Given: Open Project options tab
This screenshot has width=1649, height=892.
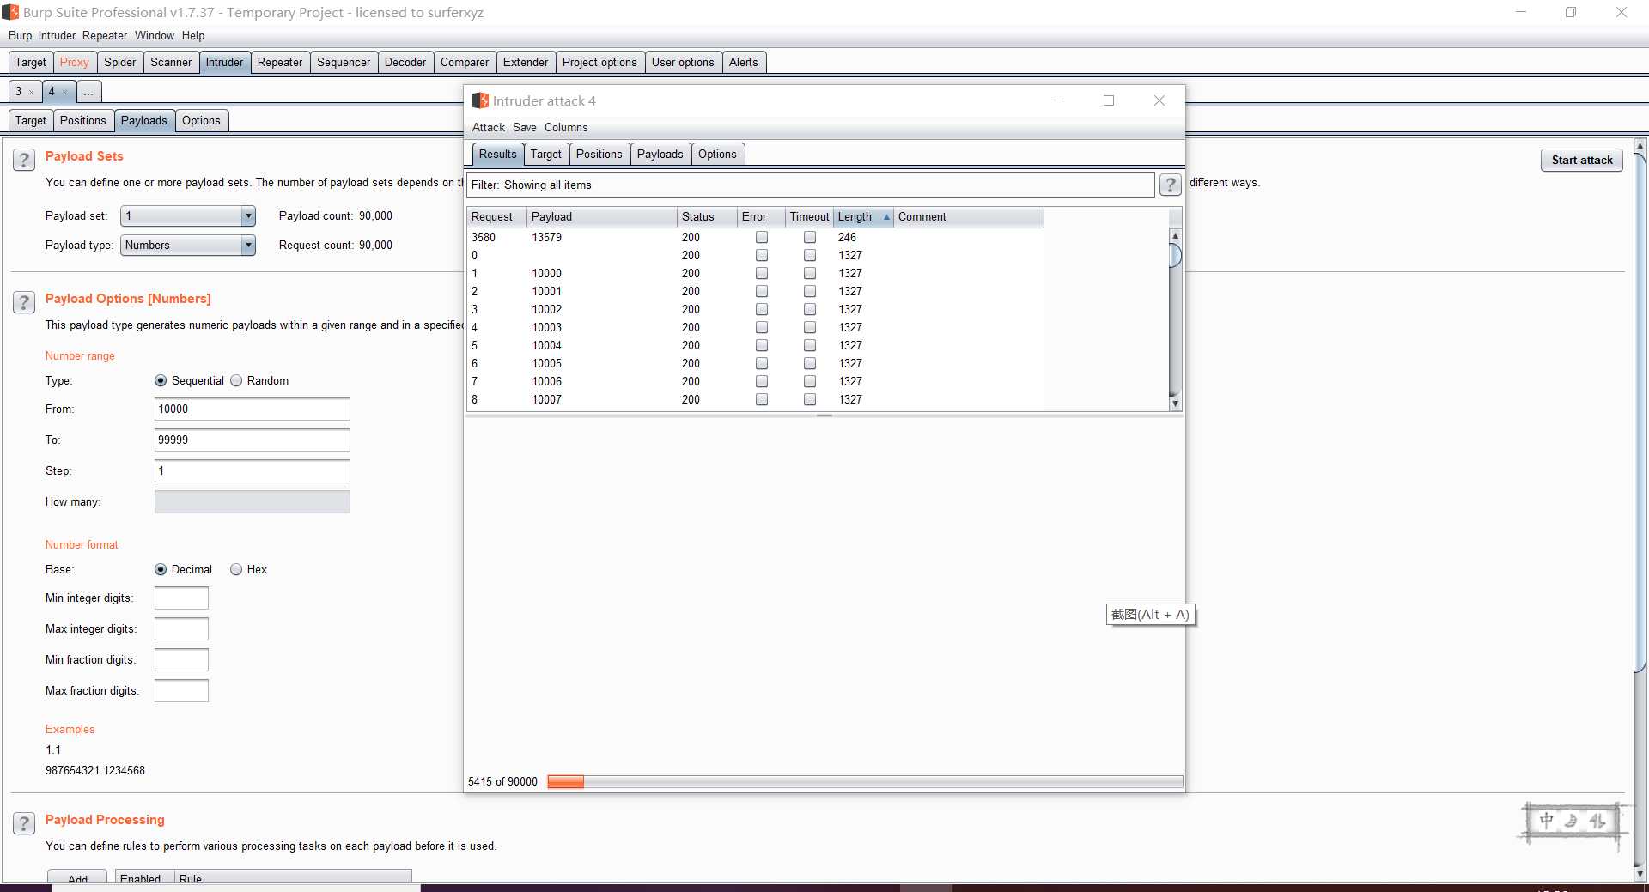Looking at the screenshot, I should coord(599,62).
